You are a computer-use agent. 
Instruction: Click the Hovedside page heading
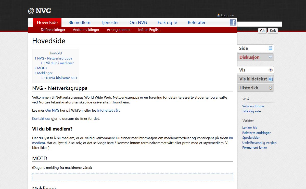(49, 41)
